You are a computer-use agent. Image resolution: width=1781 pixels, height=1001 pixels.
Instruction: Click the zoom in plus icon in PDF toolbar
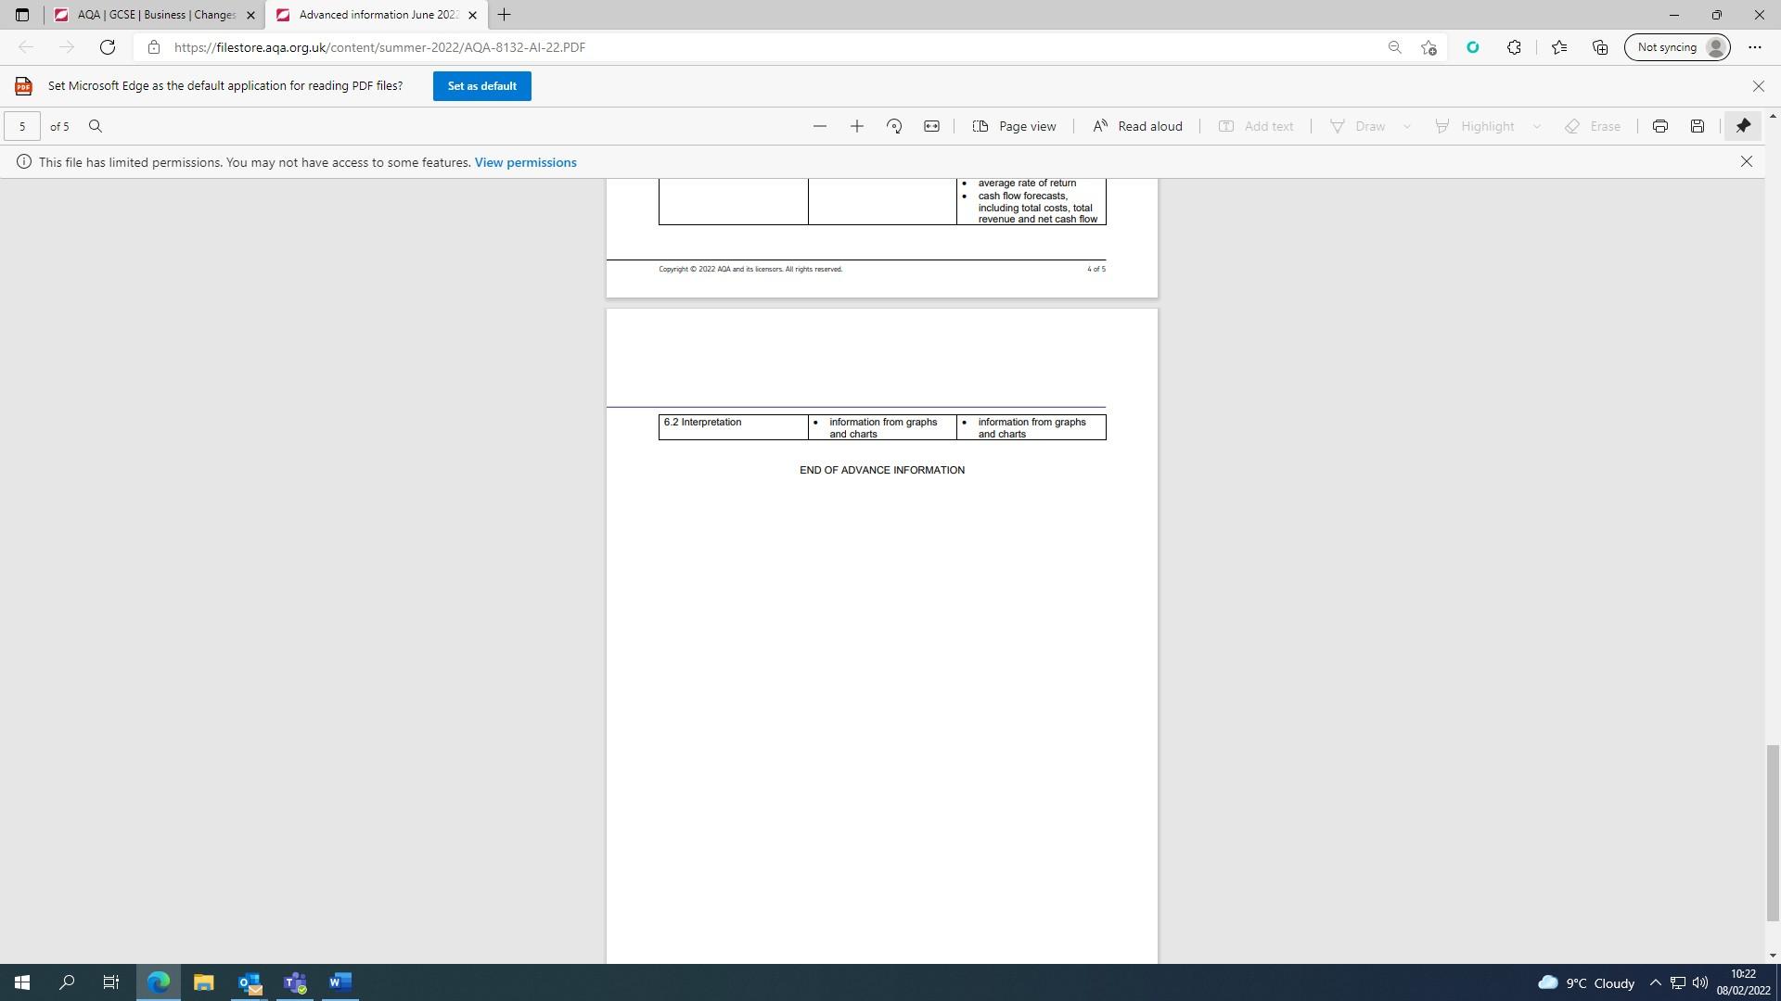coord(856,126)
